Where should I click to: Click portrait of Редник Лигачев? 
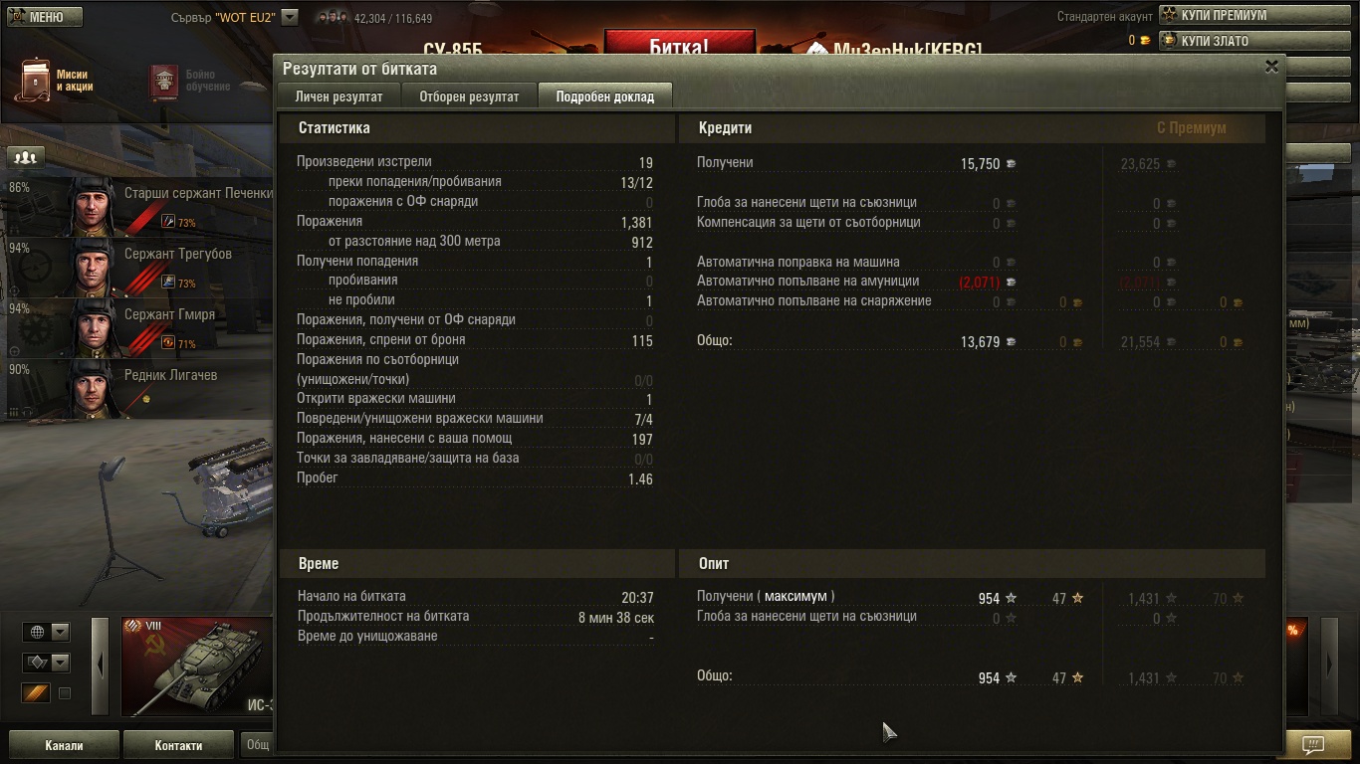(93, 388)
